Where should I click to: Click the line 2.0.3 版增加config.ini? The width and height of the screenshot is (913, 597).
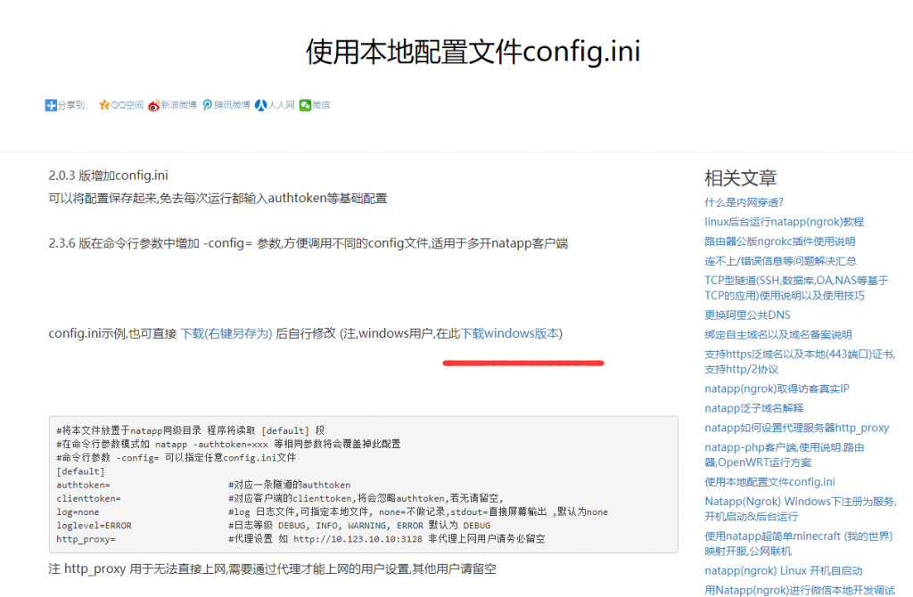click(x=108, y=176)
